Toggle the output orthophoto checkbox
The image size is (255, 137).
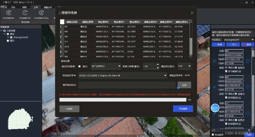80,66
